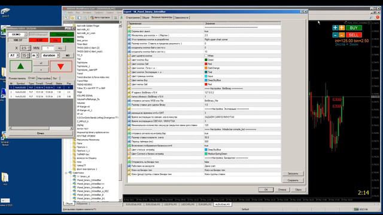
Task: Click the ALL button in BotBinary
Action: [x=60, y=48]
